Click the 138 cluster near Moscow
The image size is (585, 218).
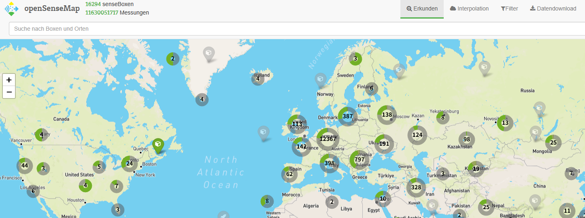click(387, 115)
